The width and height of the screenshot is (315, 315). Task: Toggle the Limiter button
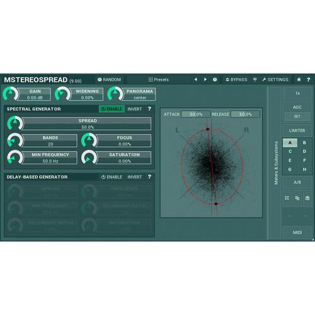pos(297,130)
